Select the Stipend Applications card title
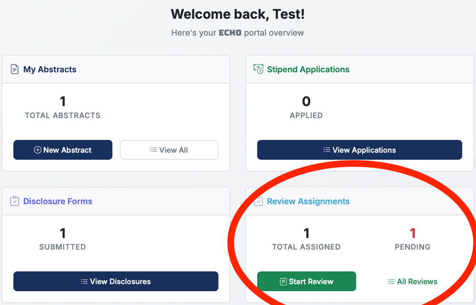The height and width of the screenshot is (305, 476). [308, 69]
